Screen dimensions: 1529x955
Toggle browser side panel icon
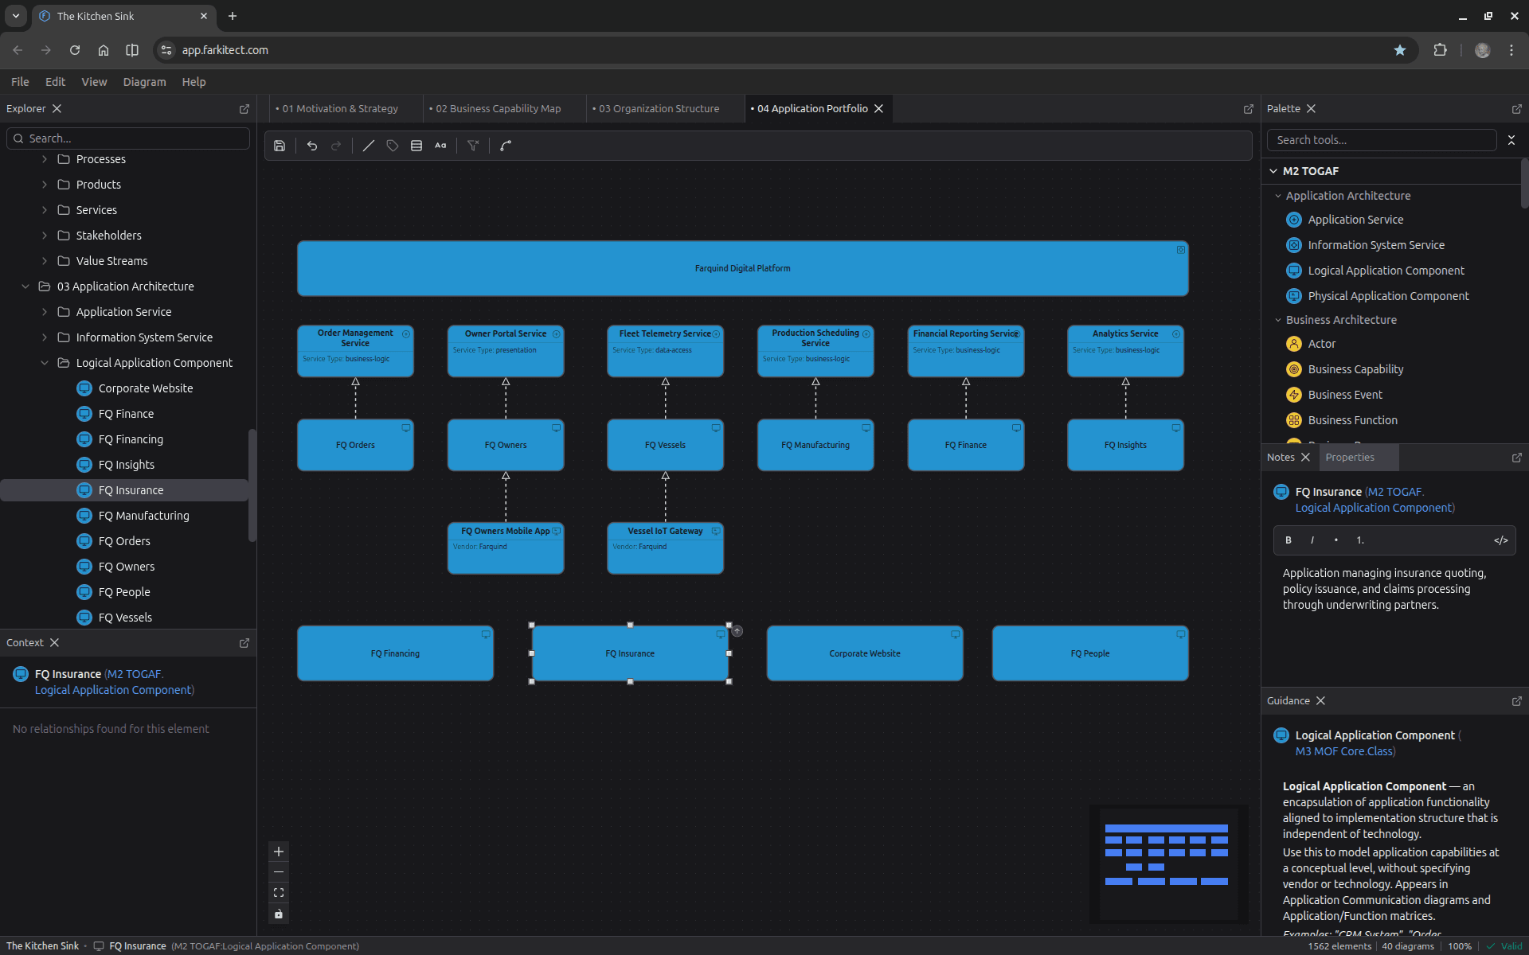(x=132, y=50)
